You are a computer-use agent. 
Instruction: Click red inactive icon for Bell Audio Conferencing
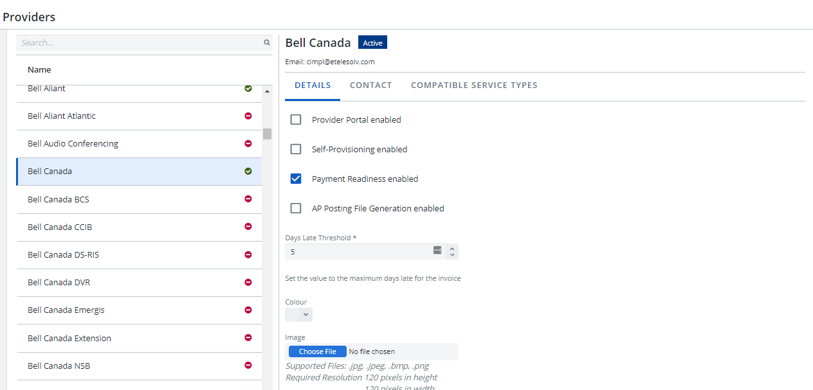tap(248, 143)
